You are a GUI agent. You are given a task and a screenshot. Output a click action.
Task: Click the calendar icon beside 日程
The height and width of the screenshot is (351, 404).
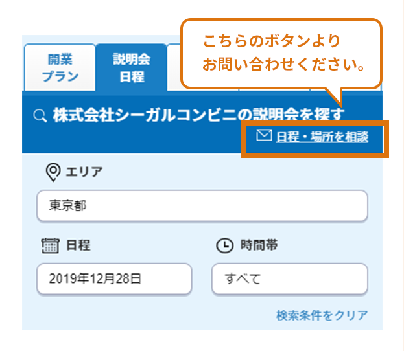coord(50,245)
